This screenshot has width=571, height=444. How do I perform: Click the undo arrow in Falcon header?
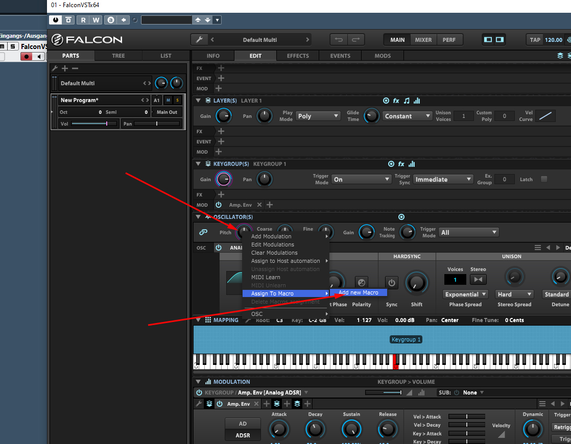coord(339,40)
